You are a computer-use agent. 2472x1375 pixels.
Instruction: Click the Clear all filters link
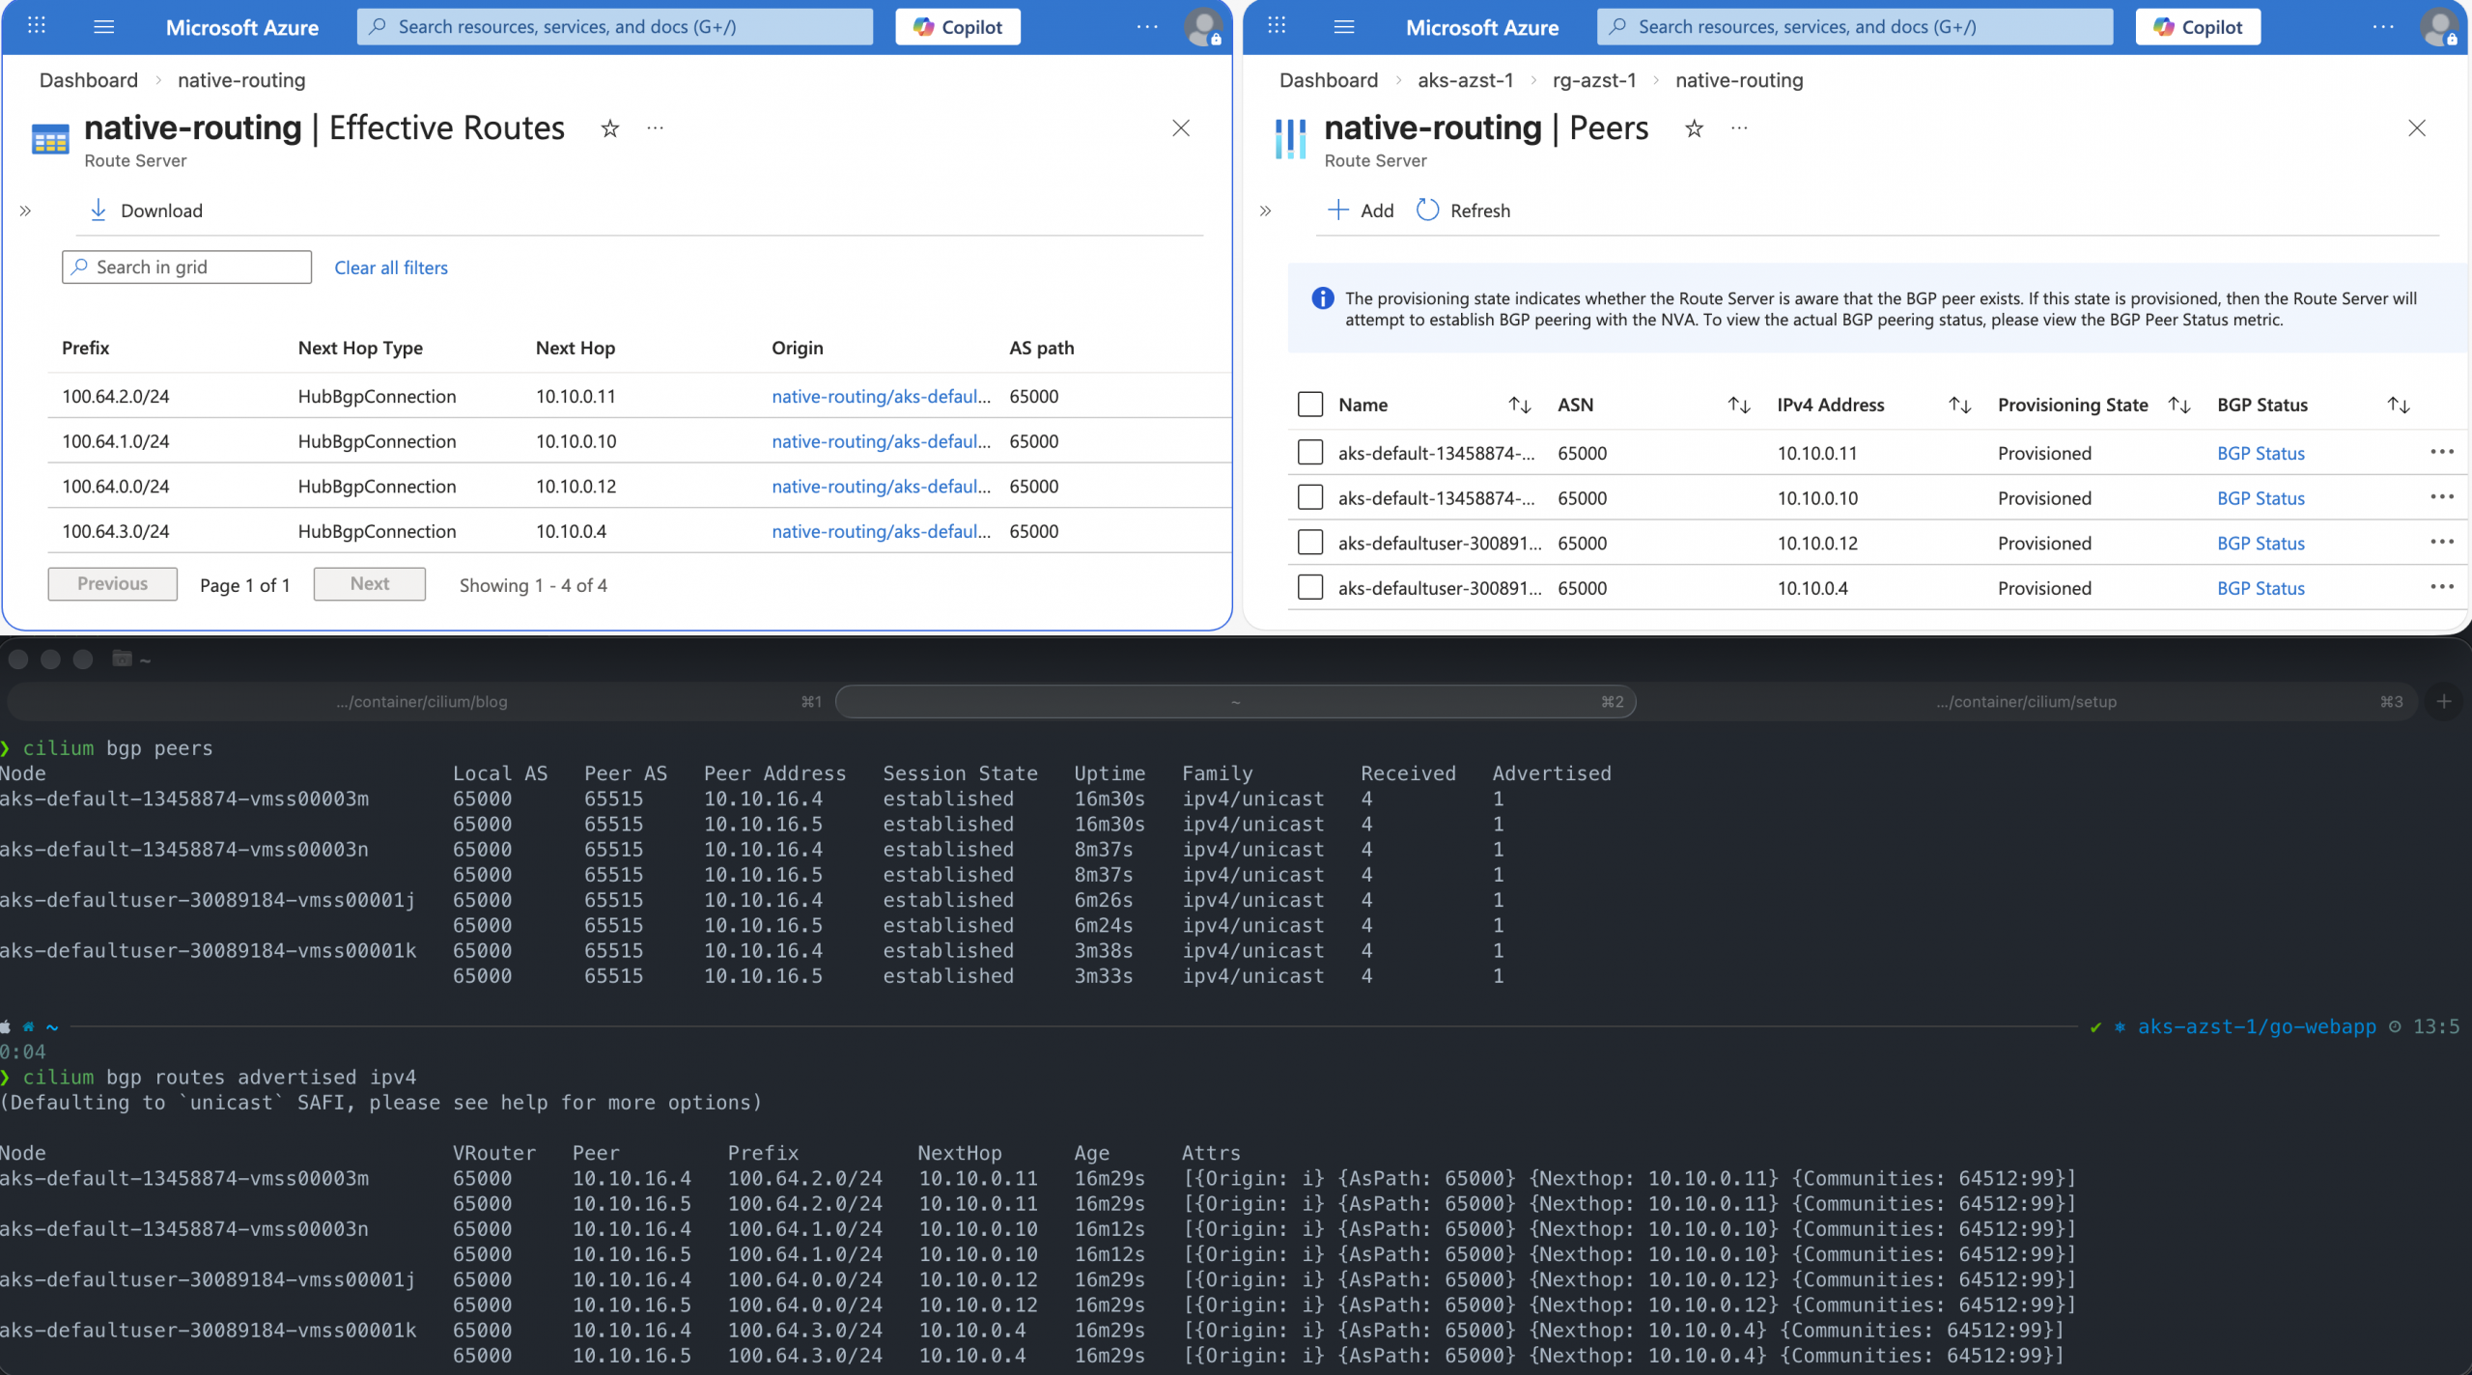pos(391,267)
